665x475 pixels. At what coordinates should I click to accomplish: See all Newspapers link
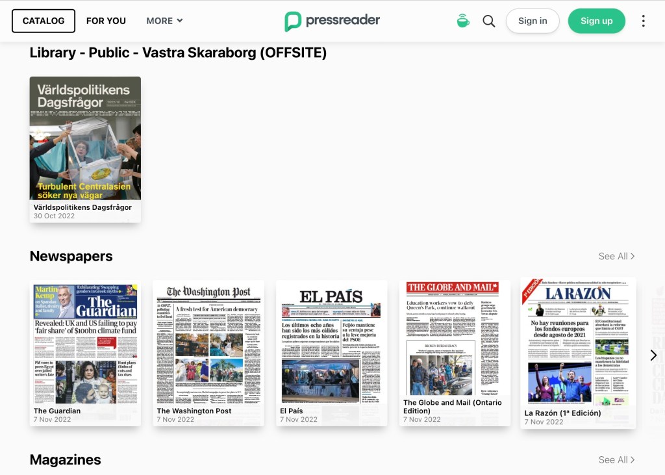pyautogui.click(x=616, y=256)
